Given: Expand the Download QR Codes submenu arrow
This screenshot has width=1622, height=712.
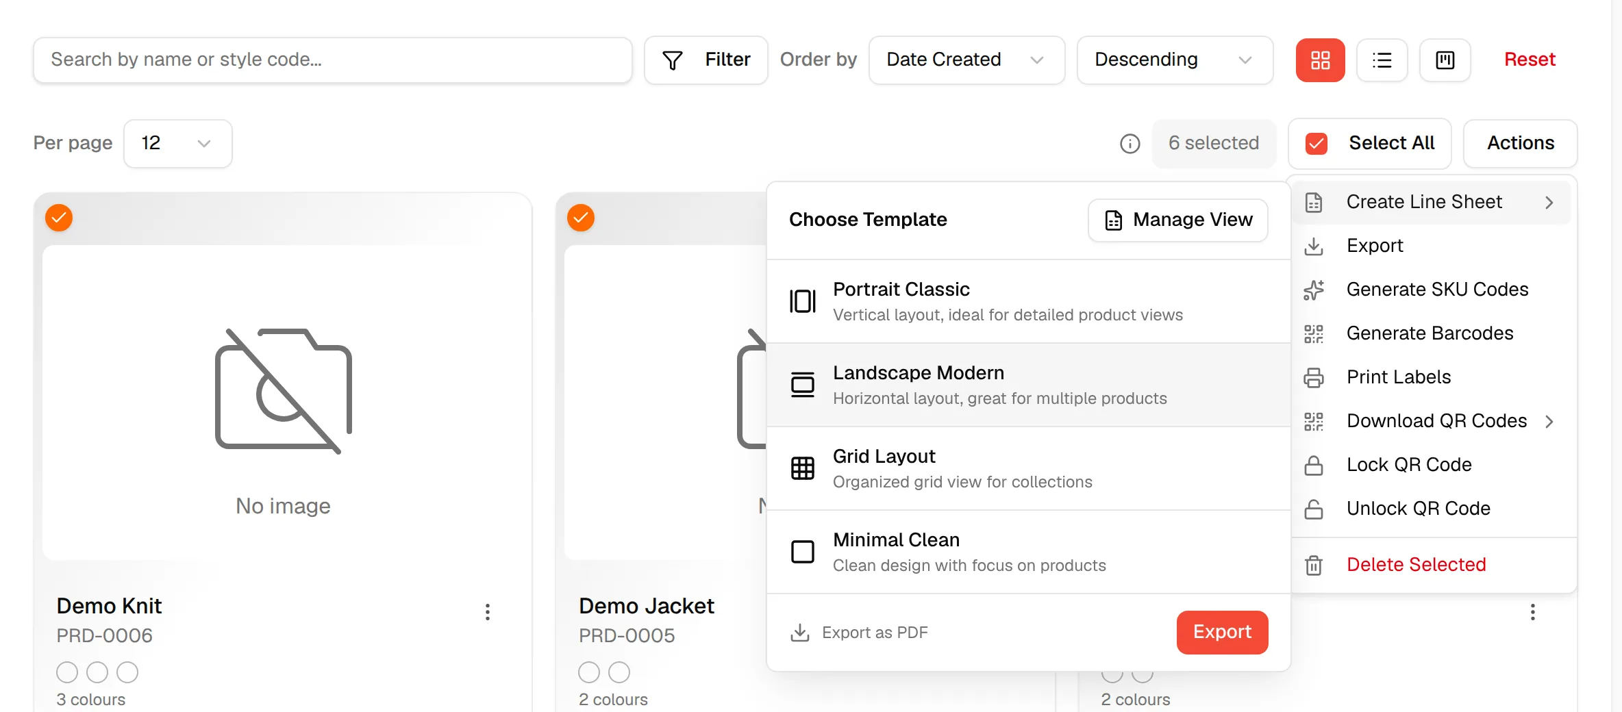Looking at the screenshot, I should tap(1549, 422).
